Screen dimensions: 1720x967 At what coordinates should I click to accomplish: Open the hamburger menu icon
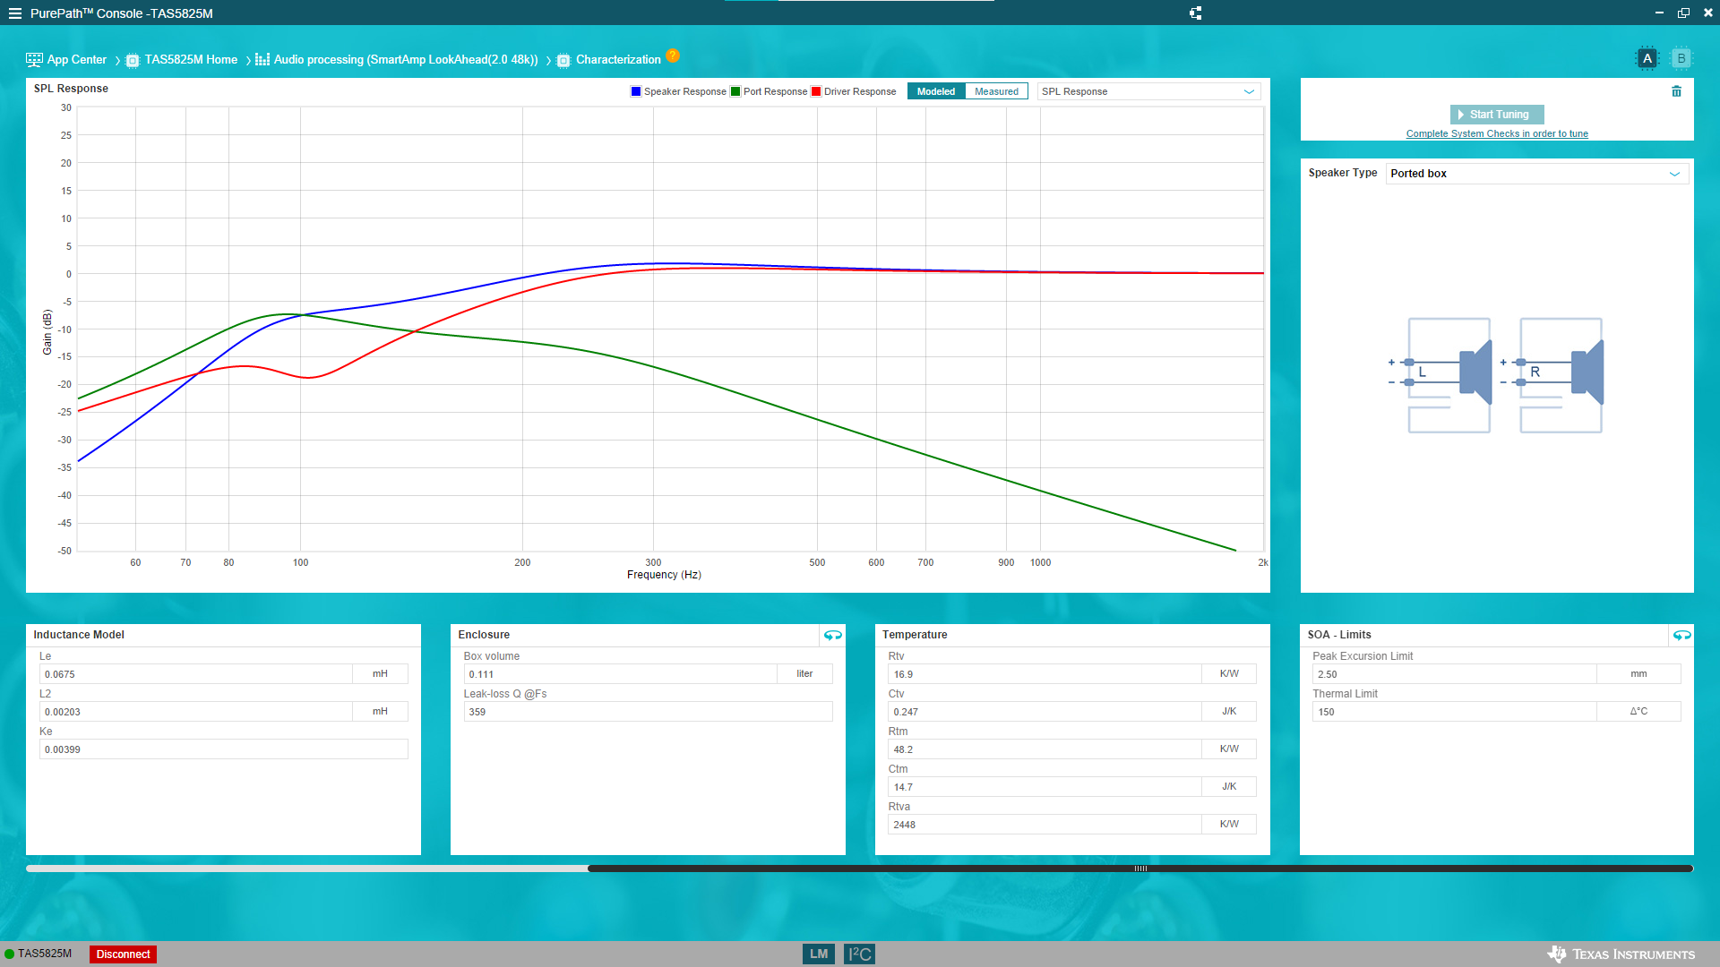click(14, 13)
